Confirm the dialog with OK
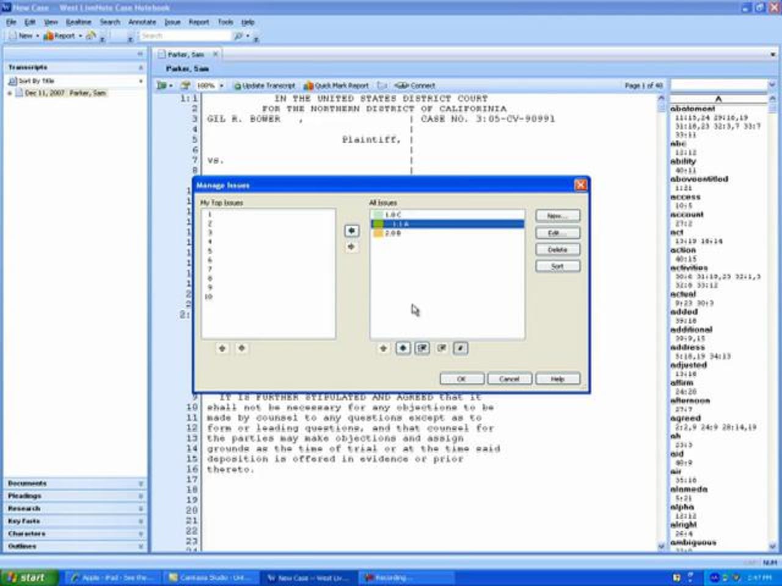782x586 pixels. (461, 379)
